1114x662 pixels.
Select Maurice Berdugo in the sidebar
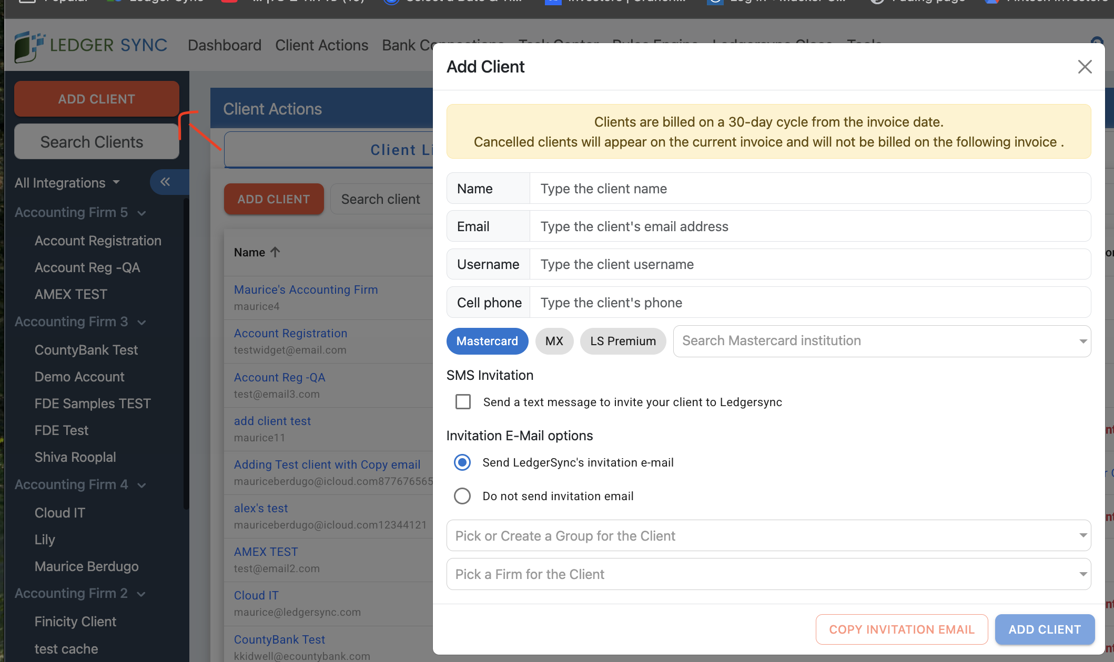pyautogui.click(x=87, y=566)
